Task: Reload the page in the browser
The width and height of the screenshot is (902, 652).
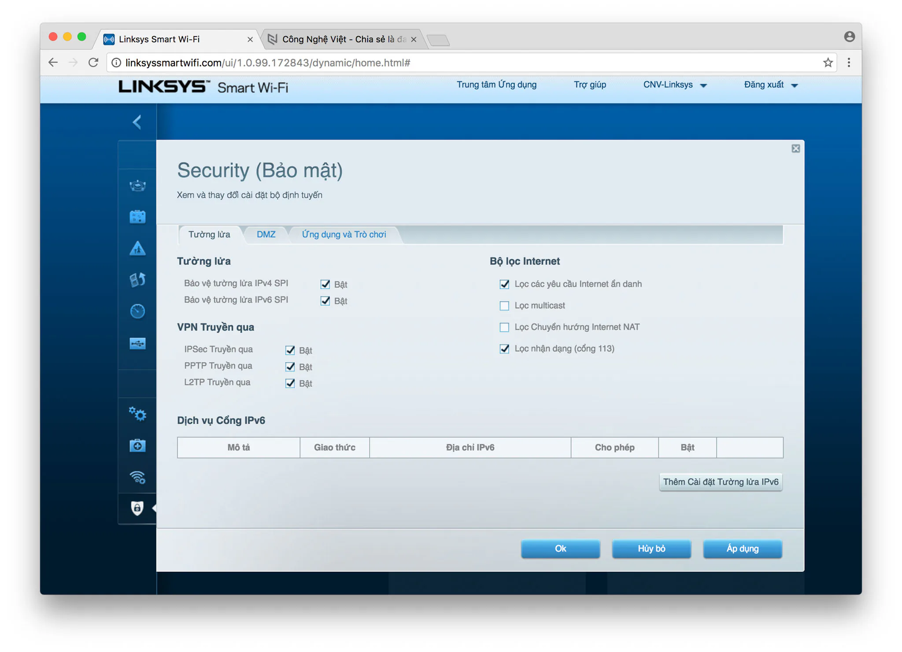Action: pos(93,63)
